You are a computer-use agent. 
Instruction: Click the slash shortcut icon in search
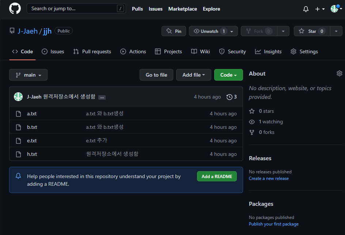pos(120,9)
